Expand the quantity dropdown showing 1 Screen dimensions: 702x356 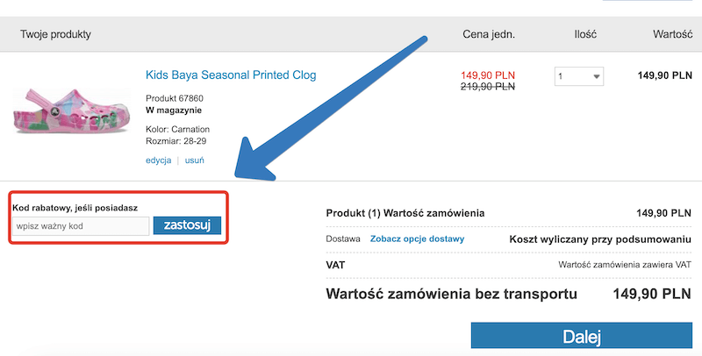tap(580, 77)
